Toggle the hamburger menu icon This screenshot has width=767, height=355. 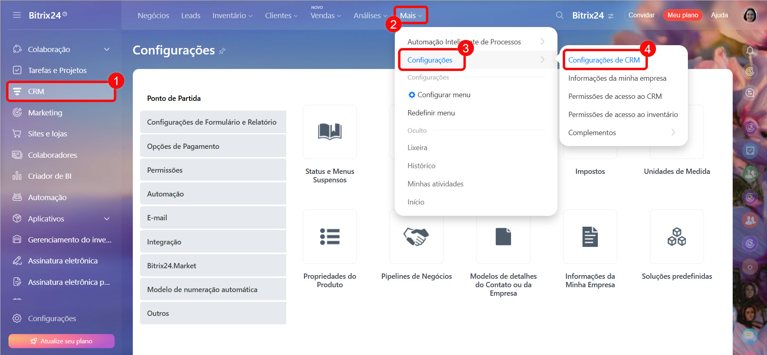point(17,15)
